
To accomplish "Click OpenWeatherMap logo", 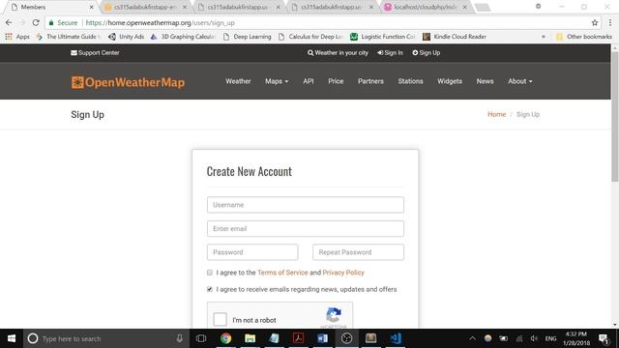I will click(128, 82).
